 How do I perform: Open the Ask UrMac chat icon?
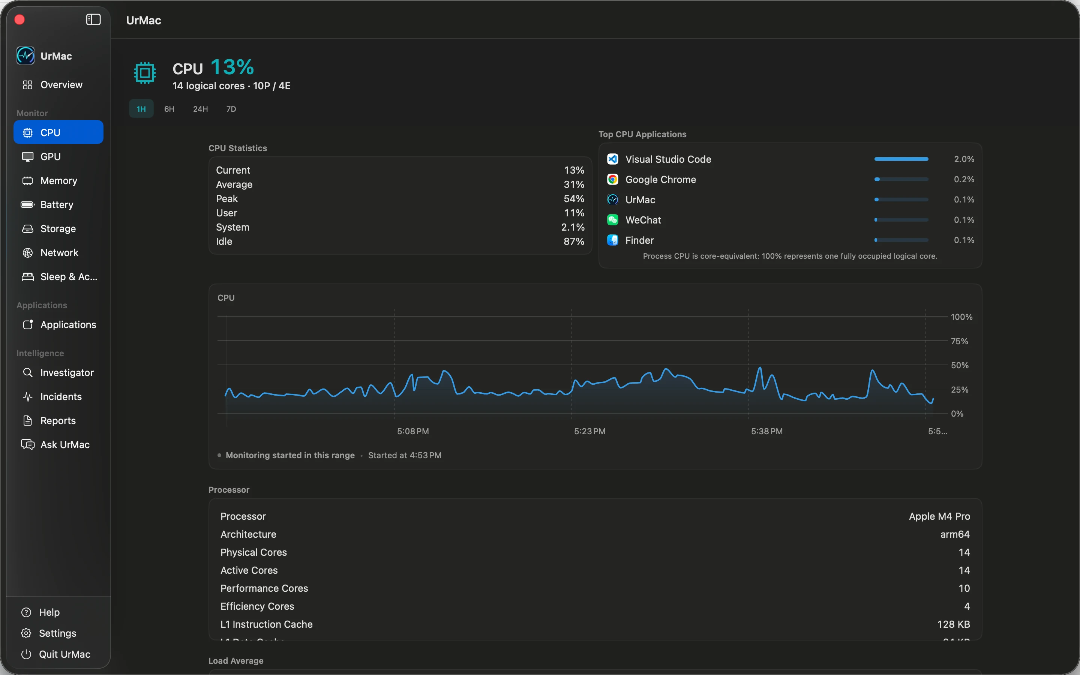[28, 445]
